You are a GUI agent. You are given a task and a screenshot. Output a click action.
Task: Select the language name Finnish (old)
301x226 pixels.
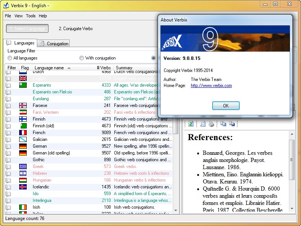43,126
